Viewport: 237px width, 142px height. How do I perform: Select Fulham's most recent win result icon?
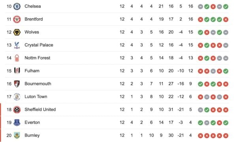tap(226, 71)
